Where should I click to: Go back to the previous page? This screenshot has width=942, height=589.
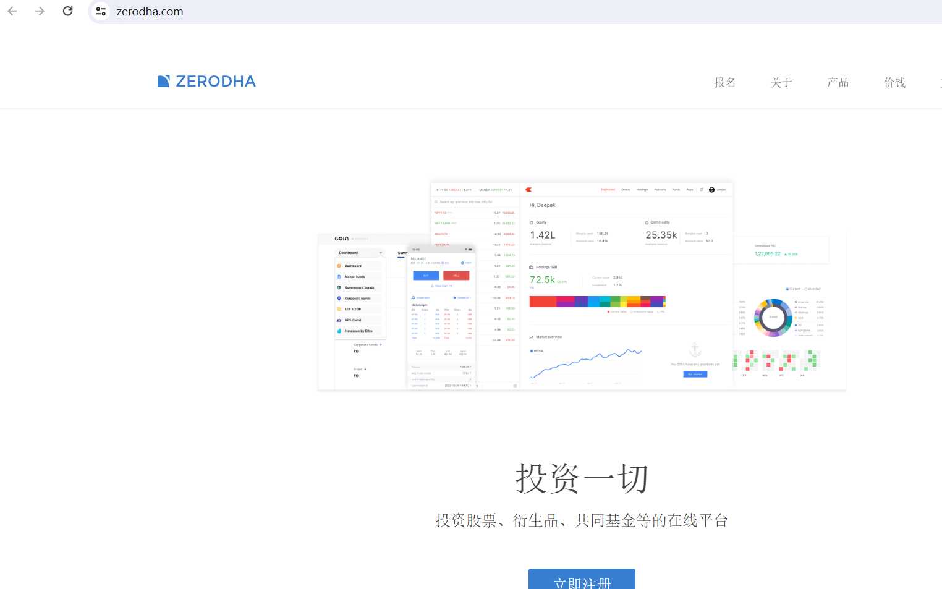click(x=12, y=11)
